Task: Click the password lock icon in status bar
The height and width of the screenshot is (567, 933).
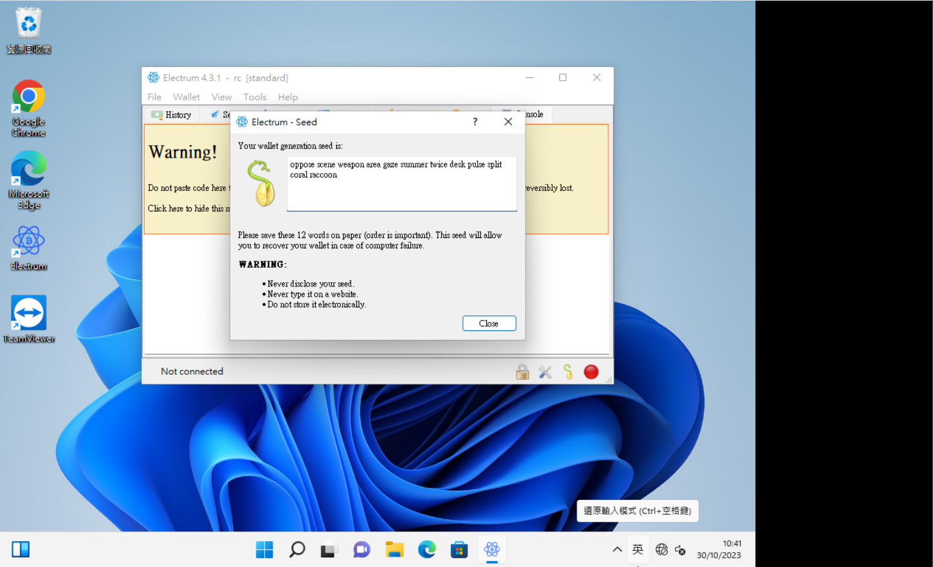Action: click(522, 372)
